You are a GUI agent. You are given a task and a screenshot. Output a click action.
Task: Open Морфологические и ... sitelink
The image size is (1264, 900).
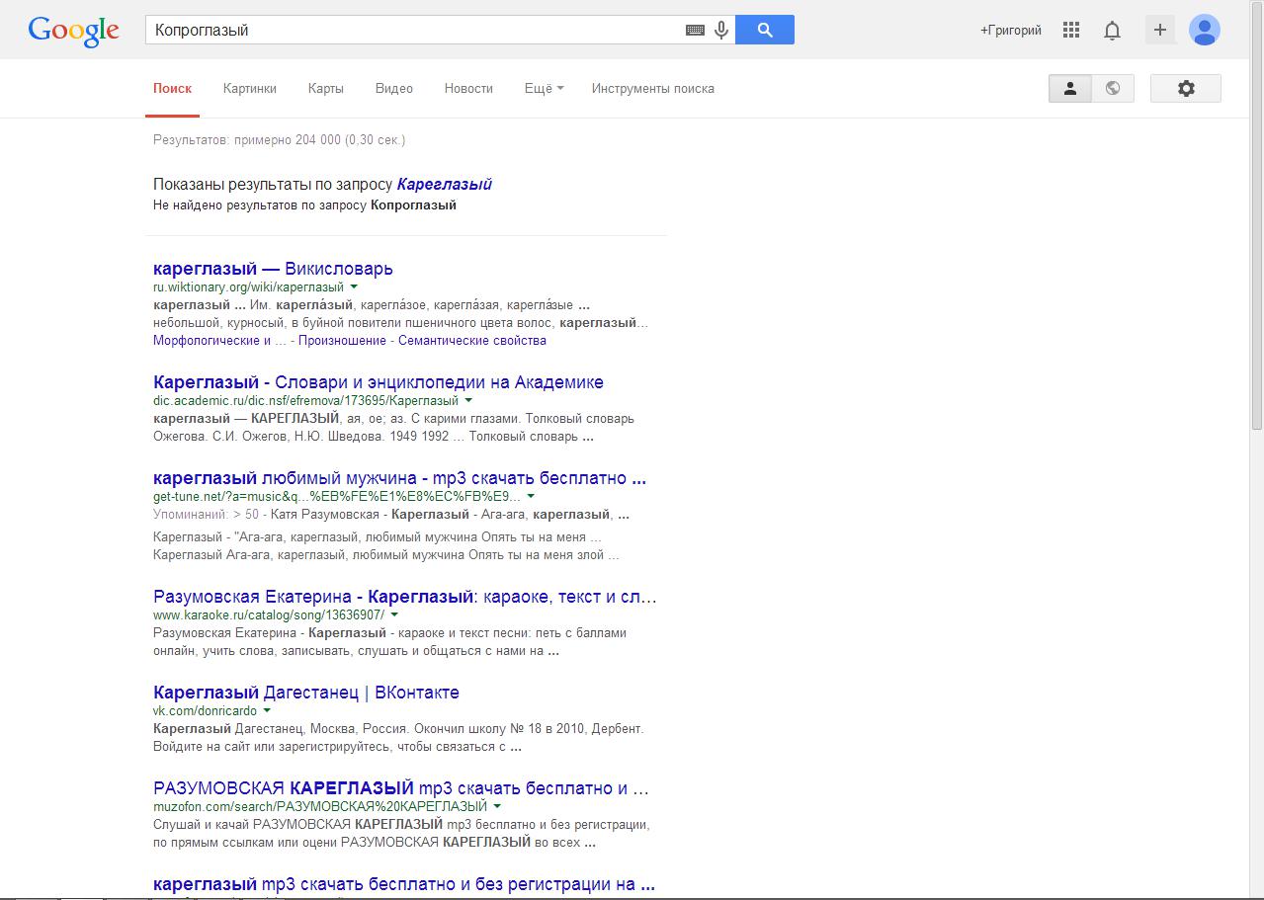(x=219, y=341)
